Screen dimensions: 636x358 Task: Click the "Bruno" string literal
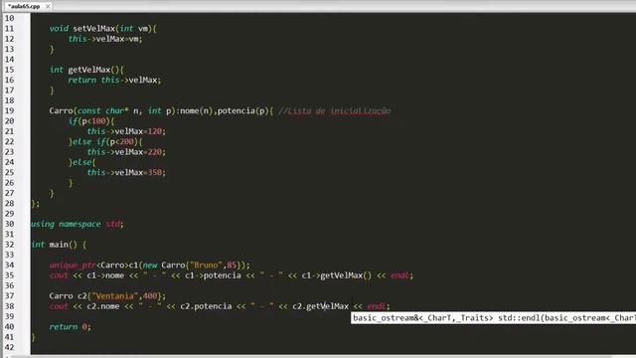coord(207,266)
